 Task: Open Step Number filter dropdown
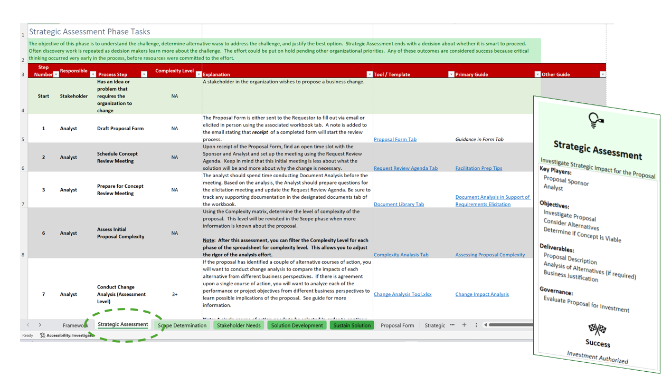point(56,74)
